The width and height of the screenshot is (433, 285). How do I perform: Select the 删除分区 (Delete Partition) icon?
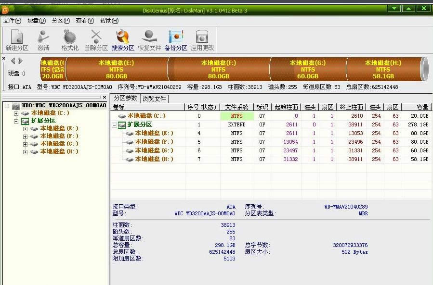coord(95,38)
